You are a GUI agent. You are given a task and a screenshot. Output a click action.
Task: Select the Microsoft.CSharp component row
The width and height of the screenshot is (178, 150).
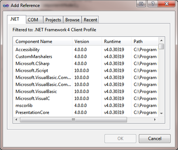[x=86, y=64]
